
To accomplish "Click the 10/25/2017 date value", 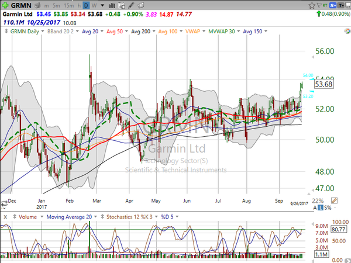I will [44, 23].
